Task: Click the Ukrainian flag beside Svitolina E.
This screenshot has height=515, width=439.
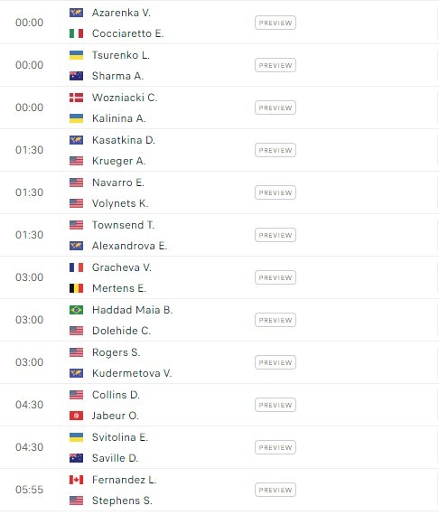Action: (76, 437)
